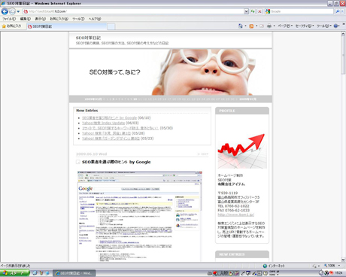
Task: Expand the address bar history dropdown
Action: (246, 11)
